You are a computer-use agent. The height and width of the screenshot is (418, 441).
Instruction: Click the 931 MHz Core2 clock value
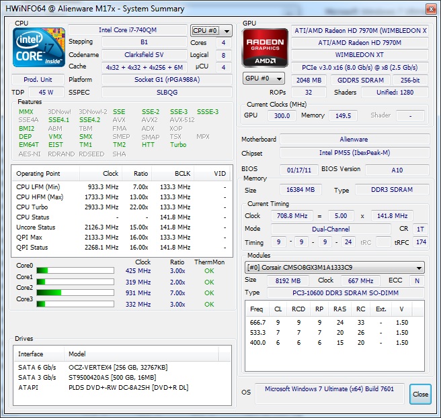click(x=138, y=293)
